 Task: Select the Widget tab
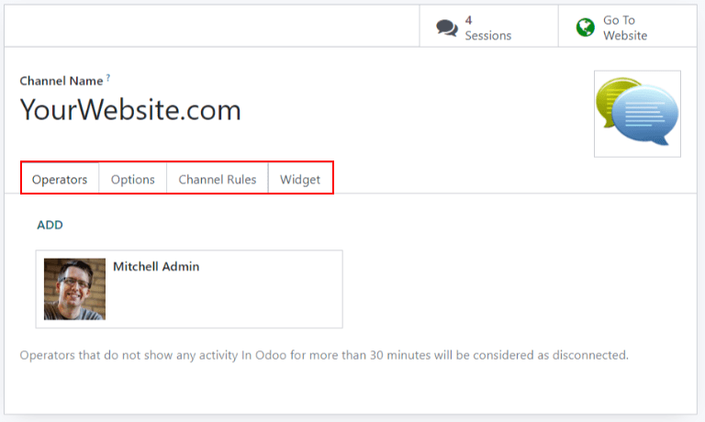tap(300, 179)
